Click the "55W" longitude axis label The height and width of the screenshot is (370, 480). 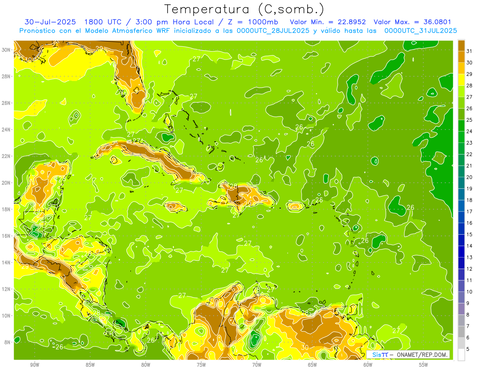424,364
